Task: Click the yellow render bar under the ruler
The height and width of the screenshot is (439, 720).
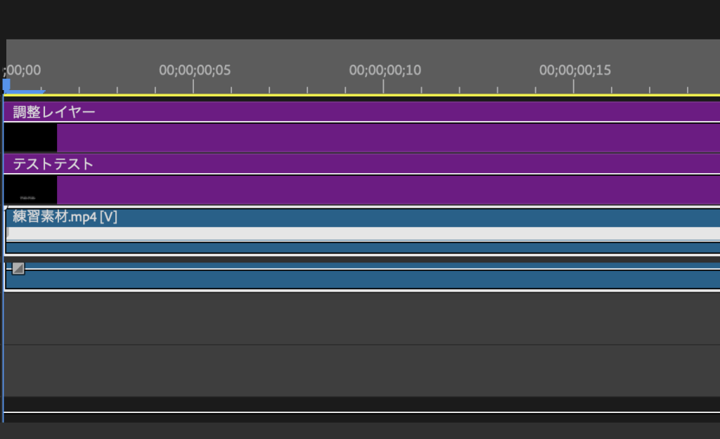Action: click(352, 95)
